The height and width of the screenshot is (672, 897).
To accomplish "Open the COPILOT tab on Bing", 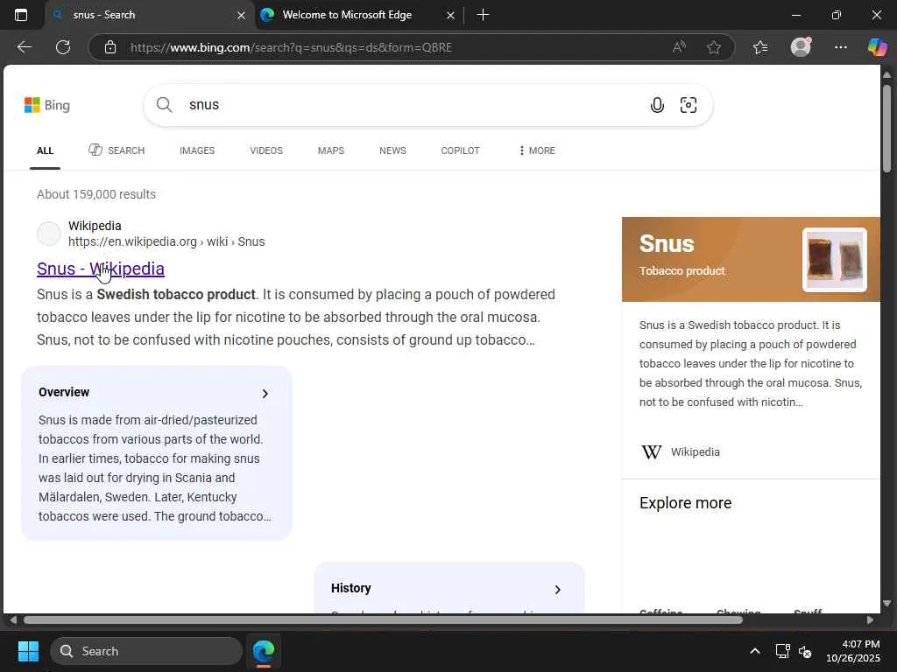I will point(460,150).
